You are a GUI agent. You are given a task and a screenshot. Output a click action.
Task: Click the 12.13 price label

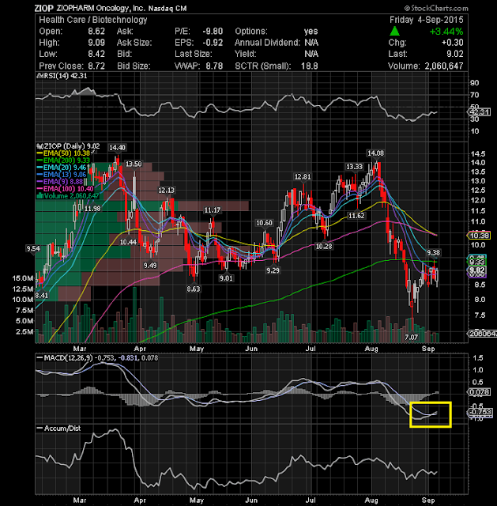coord(166,190)
